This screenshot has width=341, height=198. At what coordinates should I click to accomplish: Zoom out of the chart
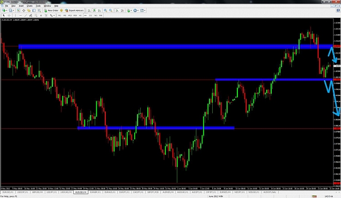tap(111, 10)
